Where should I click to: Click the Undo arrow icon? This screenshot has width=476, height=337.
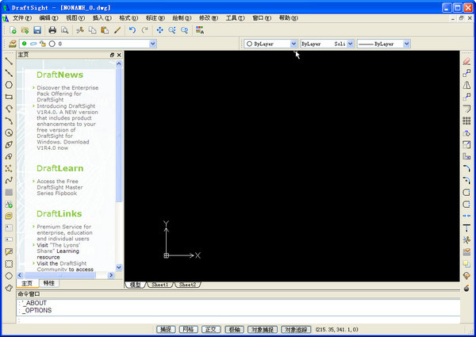coord(132,30)
